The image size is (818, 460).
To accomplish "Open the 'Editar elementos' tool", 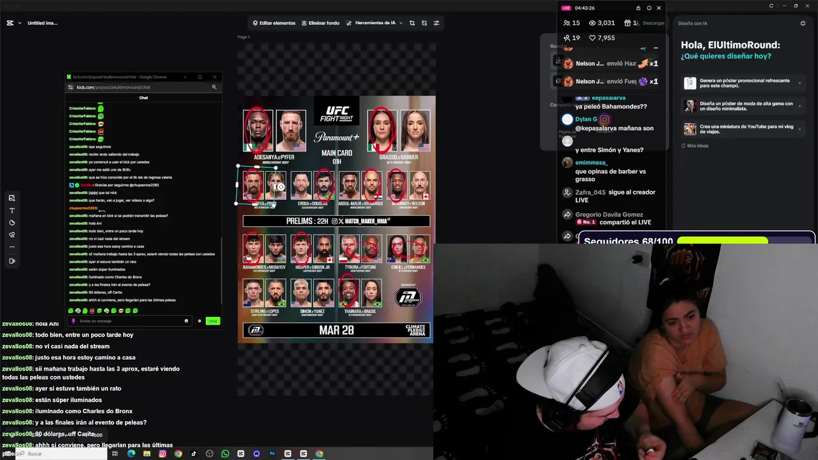I will click(x=274, y=23).
